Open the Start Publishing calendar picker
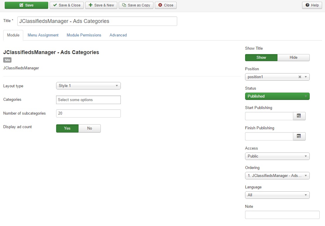 coord(299,116)
